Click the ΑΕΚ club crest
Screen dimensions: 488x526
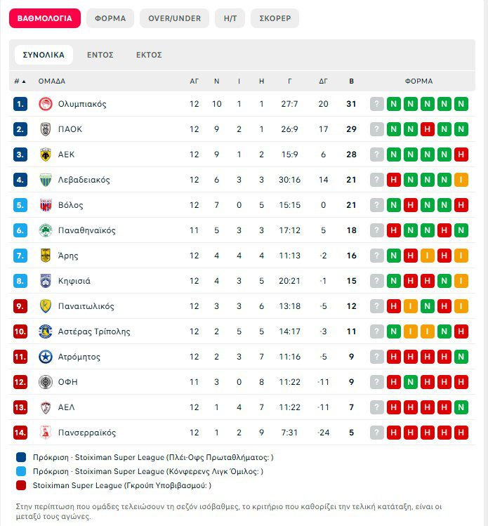46,154
